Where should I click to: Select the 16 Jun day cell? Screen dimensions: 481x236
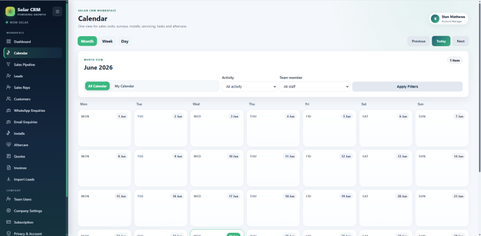tap(161, 208)
